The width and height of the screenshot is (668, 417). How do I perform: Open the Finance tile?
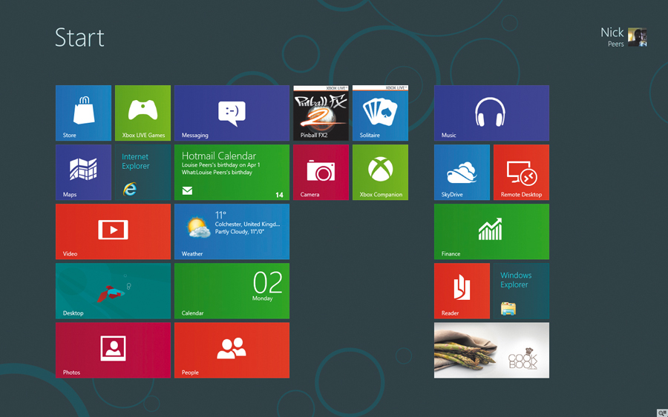(491, 232)
